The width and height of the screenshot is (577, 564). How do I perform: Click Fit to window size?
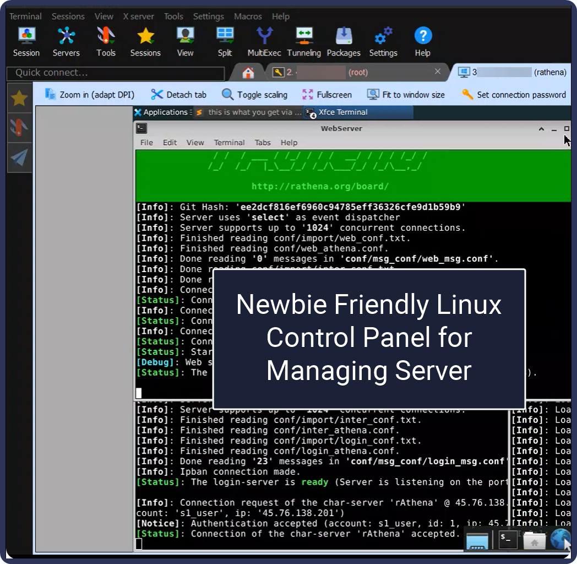(406, 95)
